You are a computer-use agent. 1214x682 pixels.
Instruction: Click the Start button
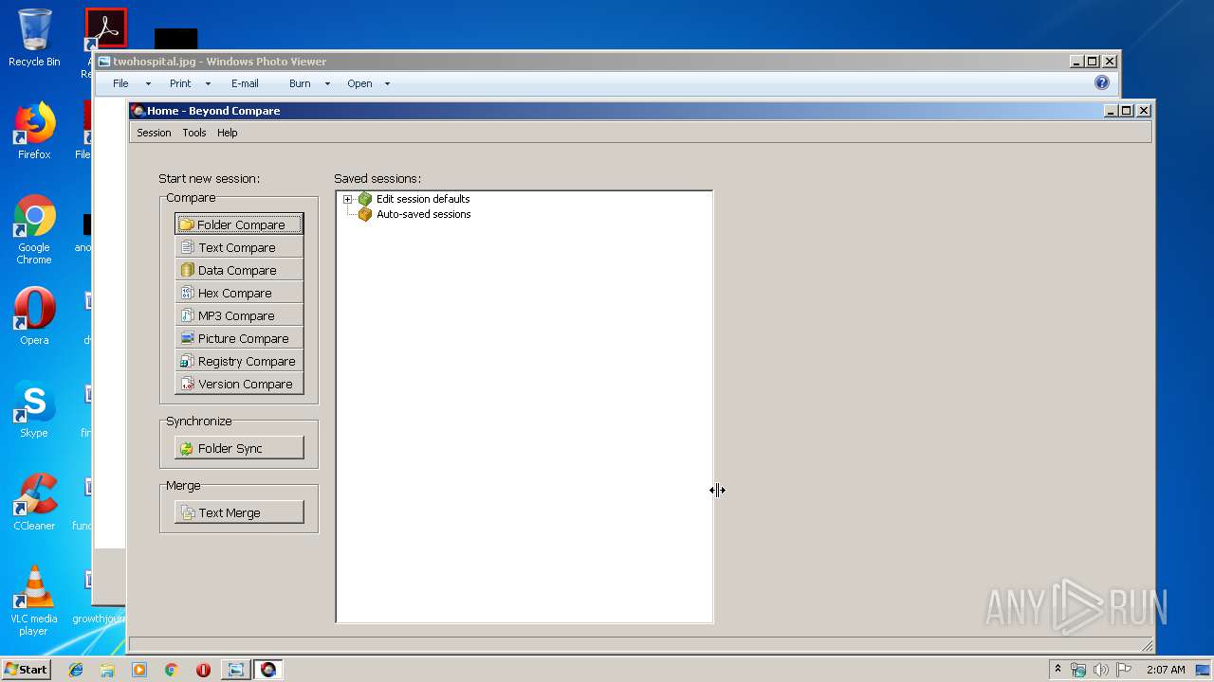tap(27, 669)
